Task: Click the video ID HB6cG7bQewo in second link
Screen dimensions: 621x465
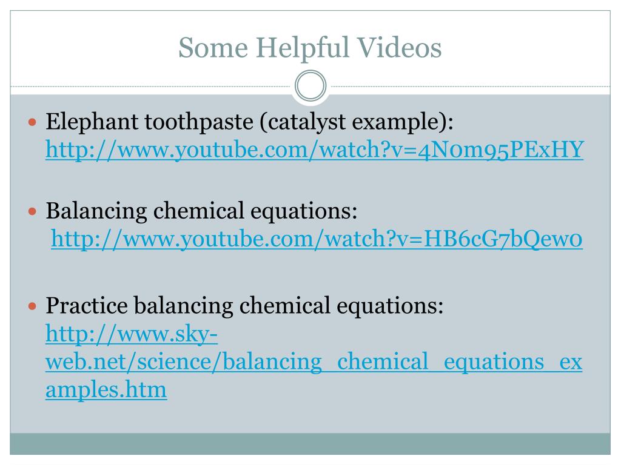Action: click(503, 239)
